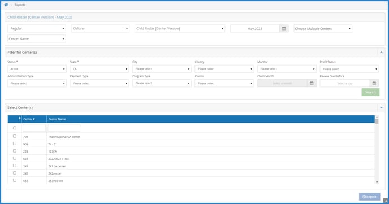Click the May 2023 month field

pyautogui.click(x=255, y=28)
